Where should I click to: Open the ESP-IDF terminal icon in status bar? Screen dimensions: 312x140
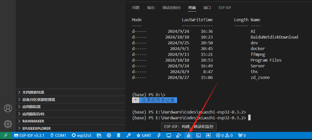pos(199,136)
